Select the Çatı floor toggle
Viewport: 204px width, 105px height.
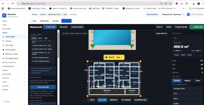point(46,38)
